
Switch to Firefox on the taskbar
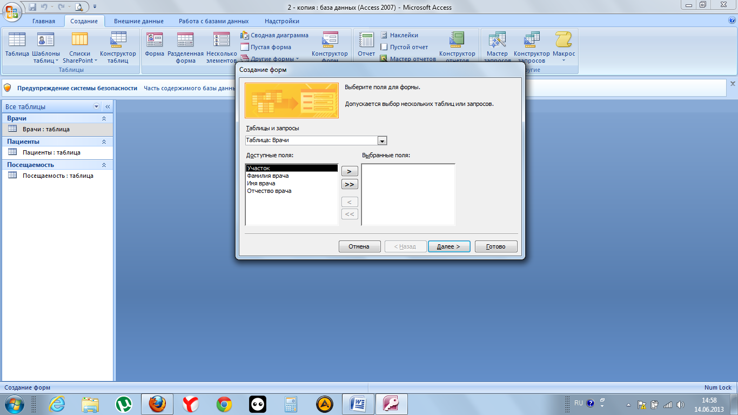click(157, 404)
